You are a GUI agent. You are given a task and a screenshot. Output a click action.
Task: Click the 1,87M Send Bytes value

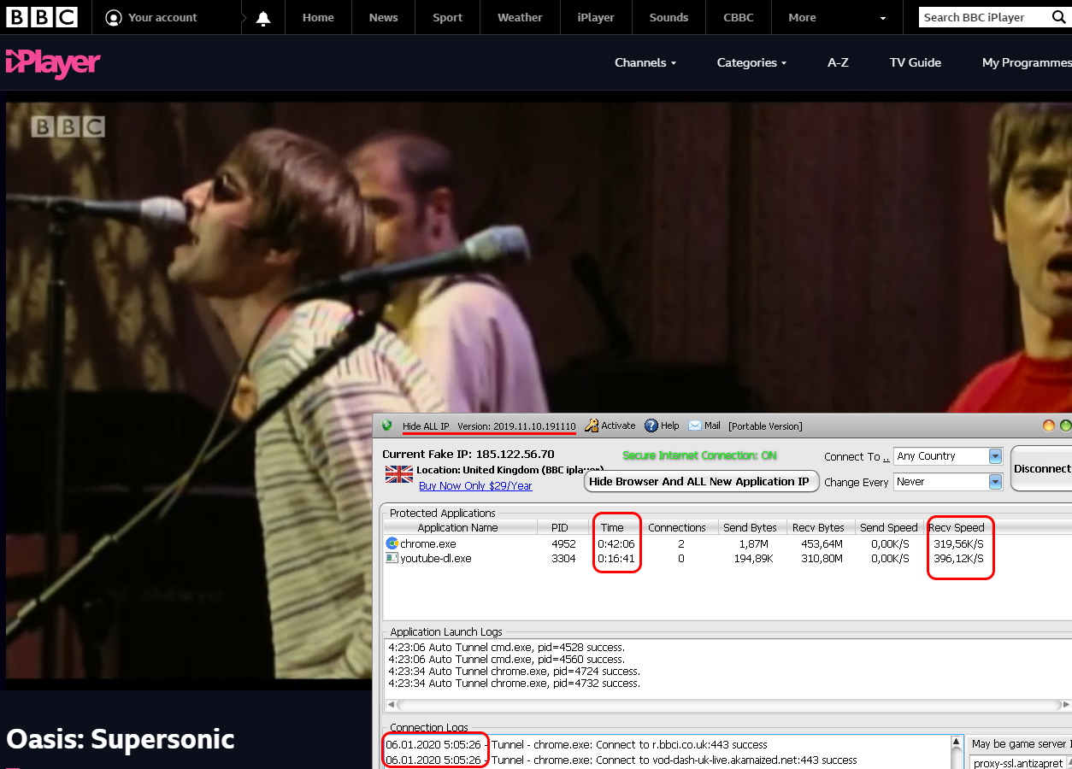755,543
